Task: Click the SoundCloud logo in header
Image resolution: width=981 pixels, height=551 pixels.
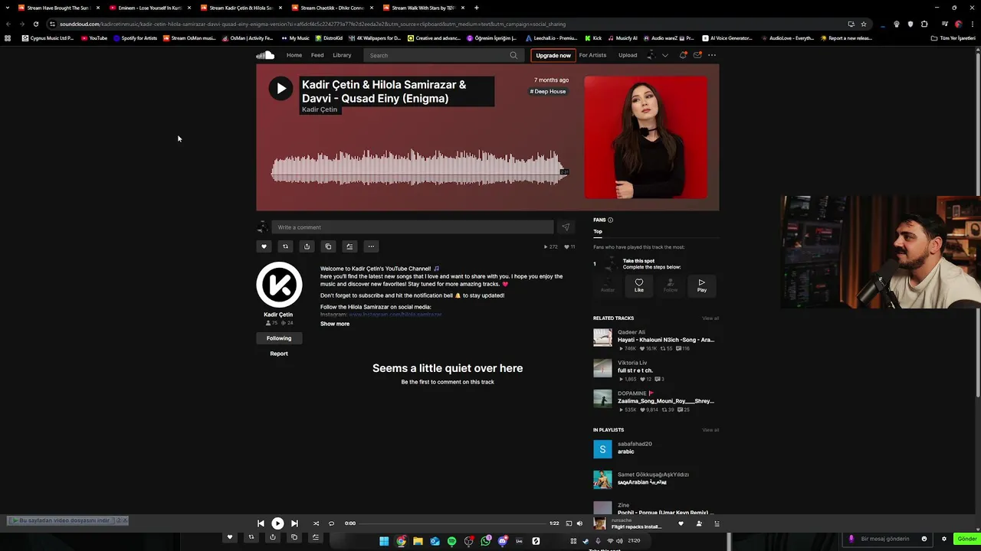Action: (x=265, y=55)
